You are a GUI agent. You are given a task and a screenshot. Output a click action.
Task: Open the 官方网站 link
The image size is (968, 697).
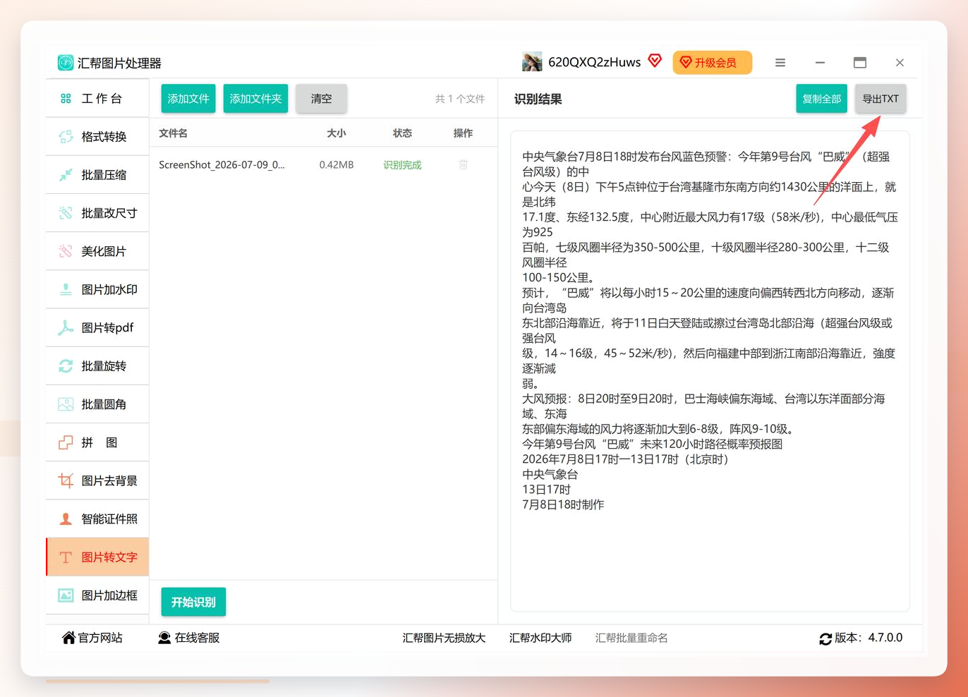pos(92,638)
